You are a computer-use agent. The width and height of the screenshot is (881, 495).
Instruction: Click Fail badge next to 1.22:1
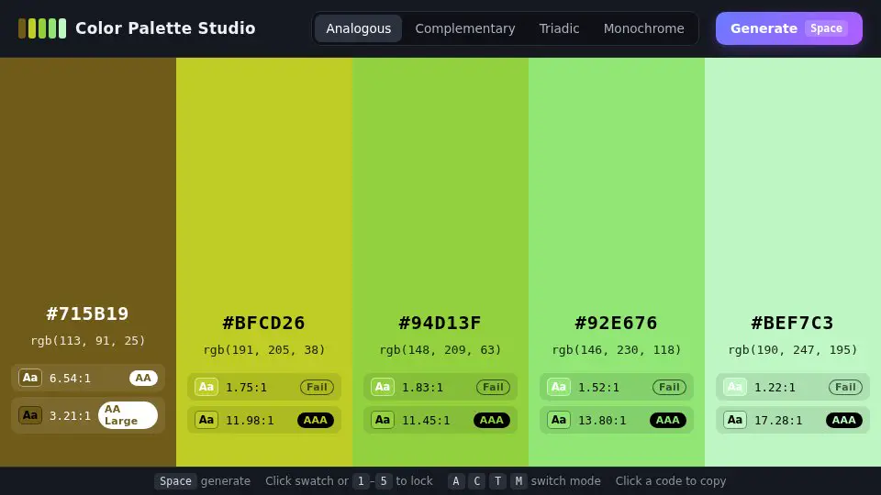[845, 387]
